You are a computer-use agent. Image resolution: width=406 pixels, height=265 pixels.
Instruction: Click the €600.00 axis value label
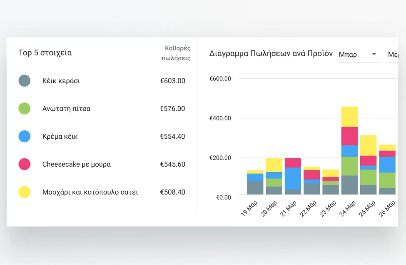tap(219, 78)
